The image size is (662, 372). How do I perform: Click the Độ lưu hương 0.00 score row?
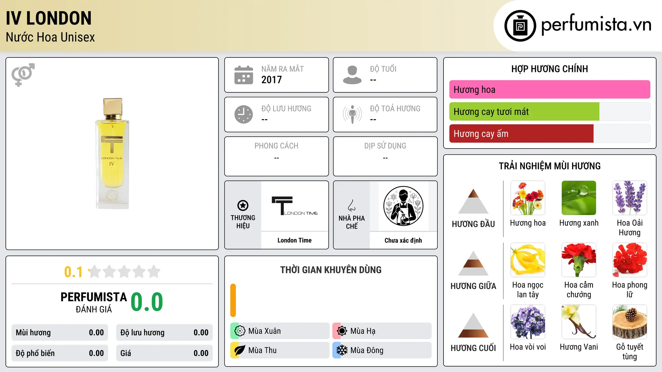tap(164, 332)
